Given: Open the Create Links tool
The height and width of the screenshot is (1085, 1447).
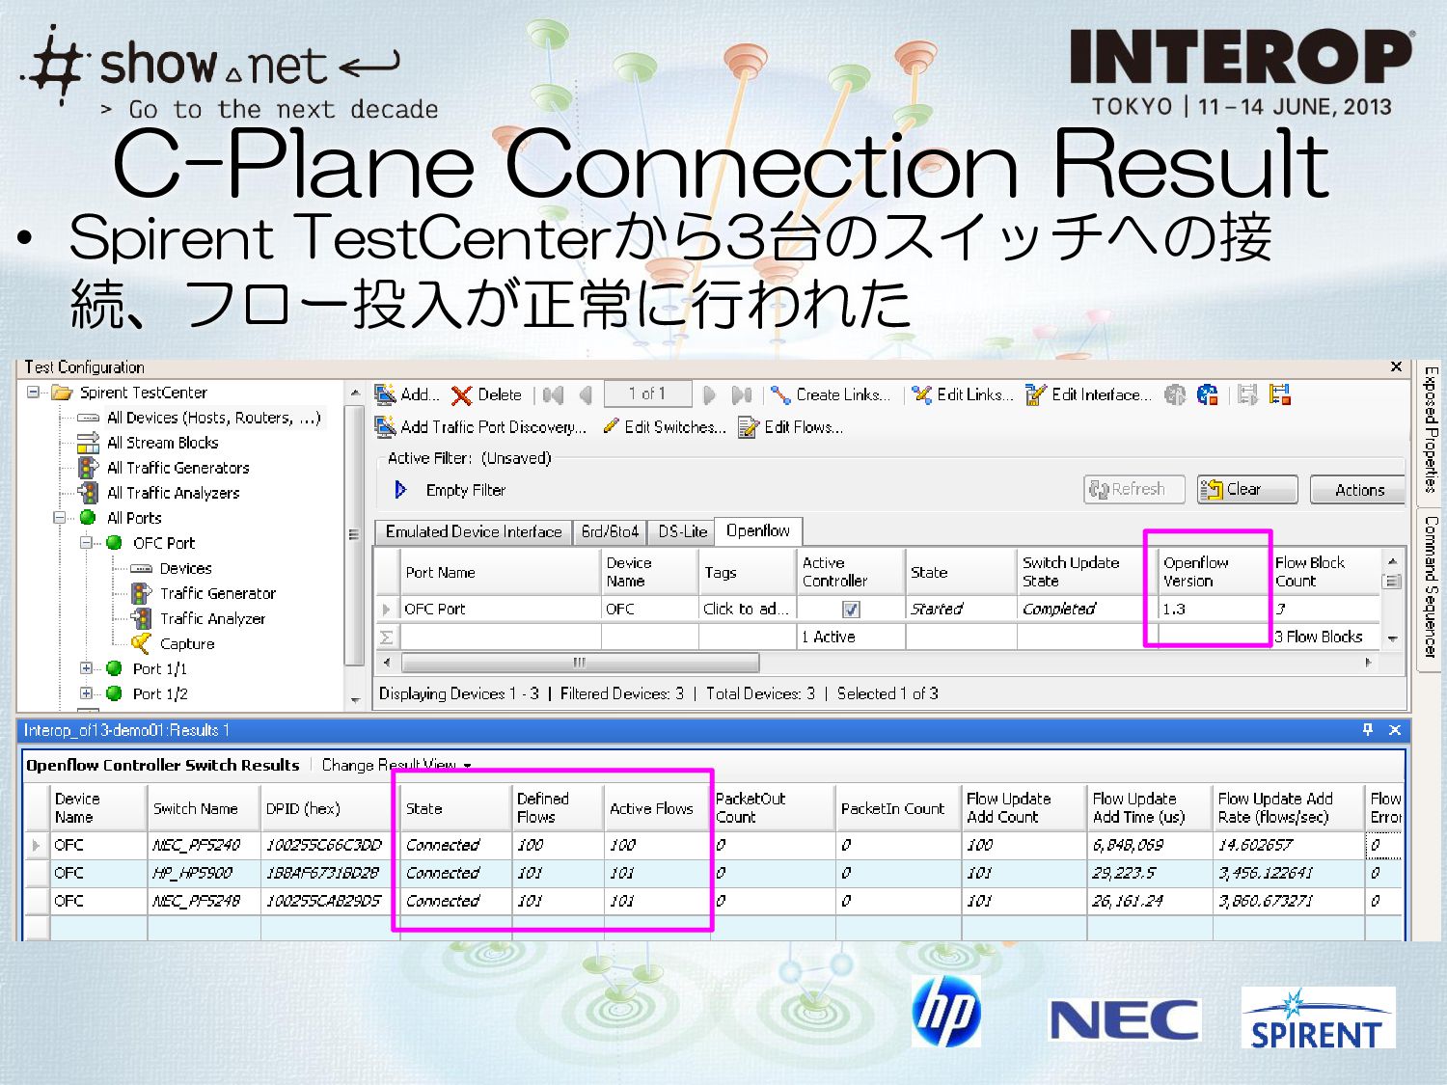Looking at the screenshot, I should coord(831,394).
